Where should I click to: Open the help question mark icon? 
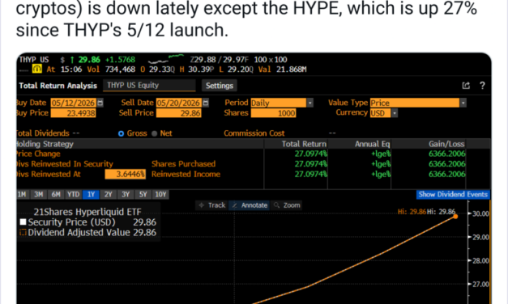coord(482,86)
